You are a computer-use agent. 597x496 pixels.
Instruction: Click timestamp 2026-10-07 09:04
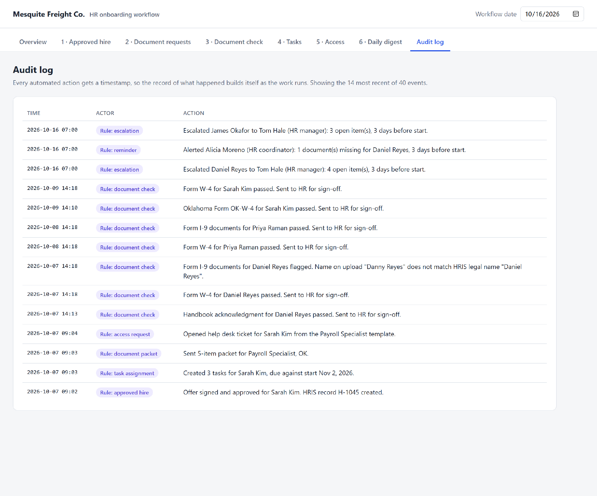point(52,333)
